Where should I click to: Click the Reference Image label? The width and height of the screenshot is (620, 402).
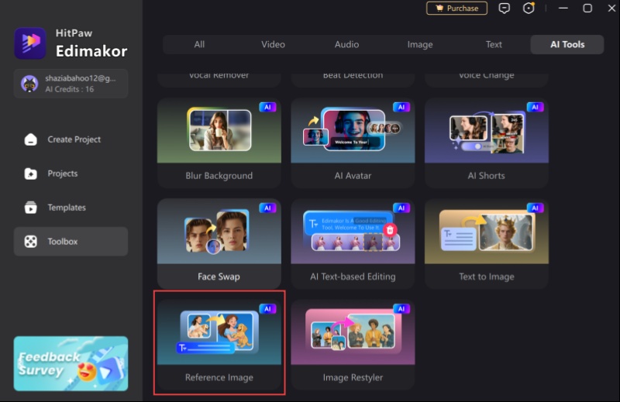click(x=219, y=377)
